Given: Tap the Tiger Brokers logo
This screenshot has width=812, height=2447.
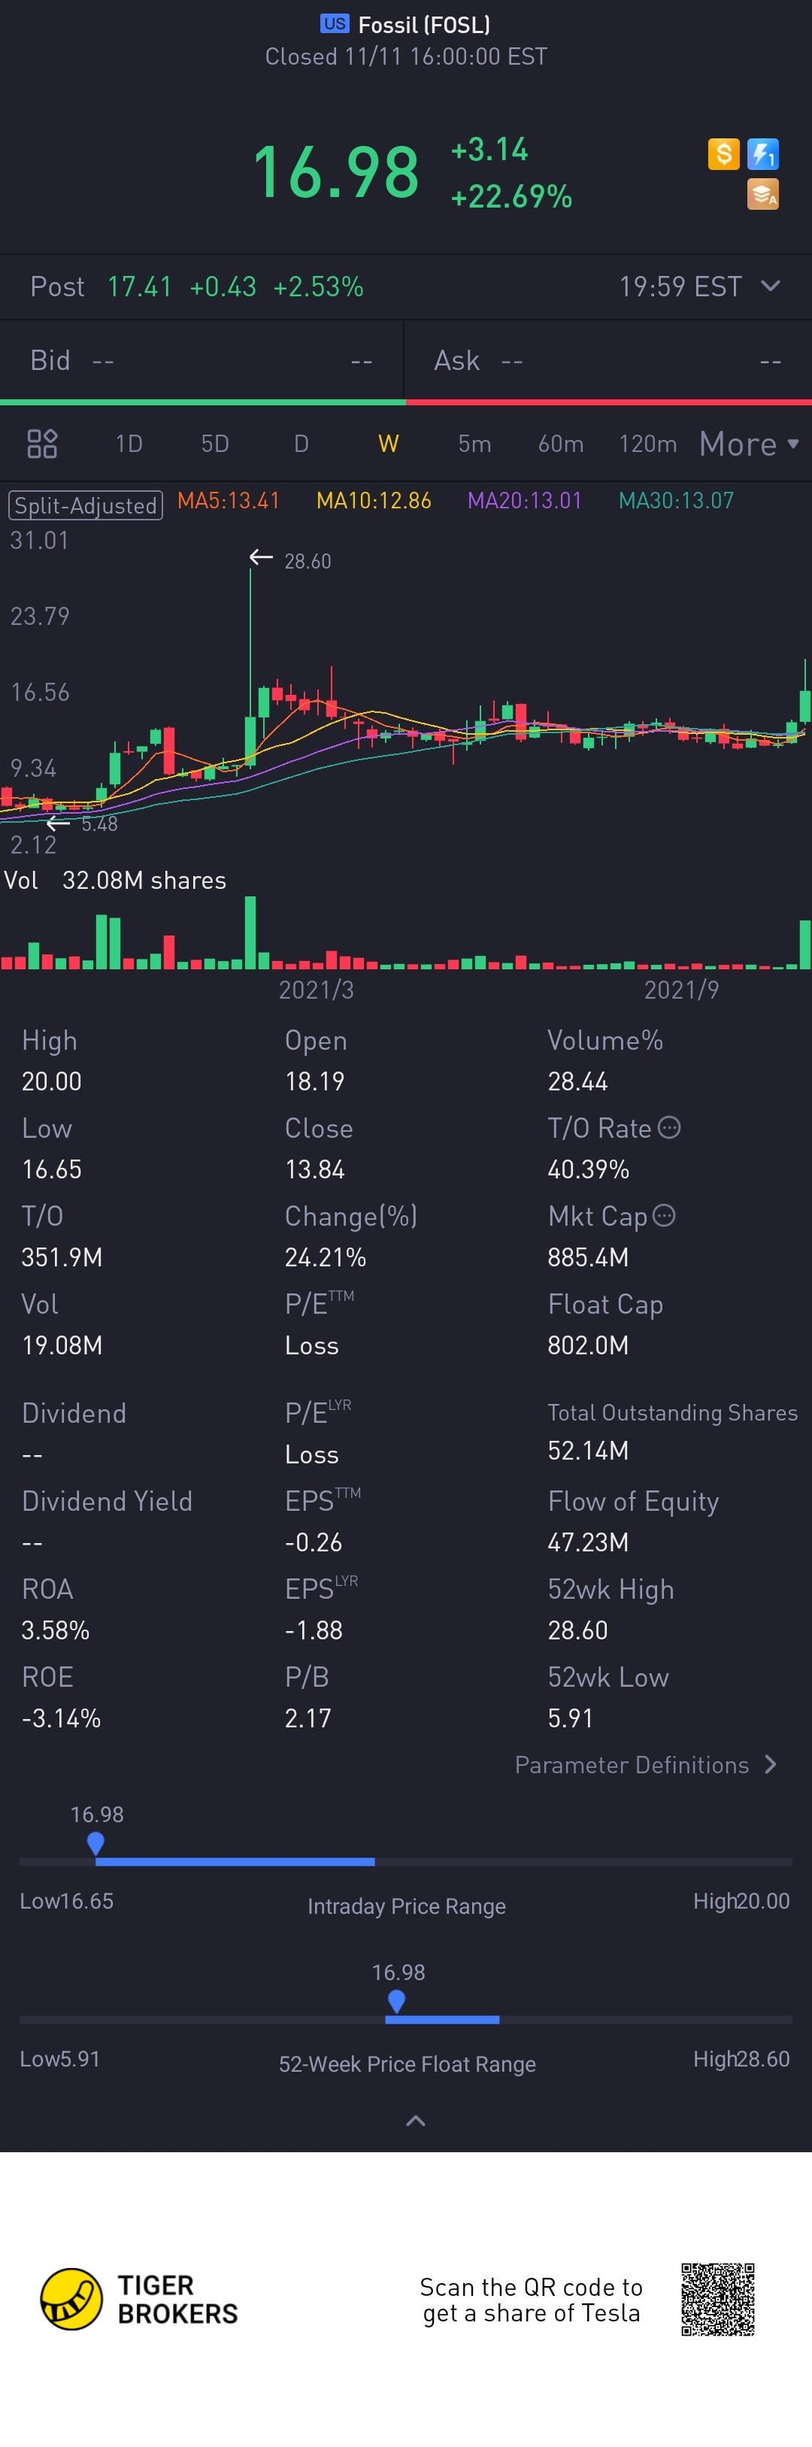Looking at the screenshot, I should click(x=71, y=2299).
